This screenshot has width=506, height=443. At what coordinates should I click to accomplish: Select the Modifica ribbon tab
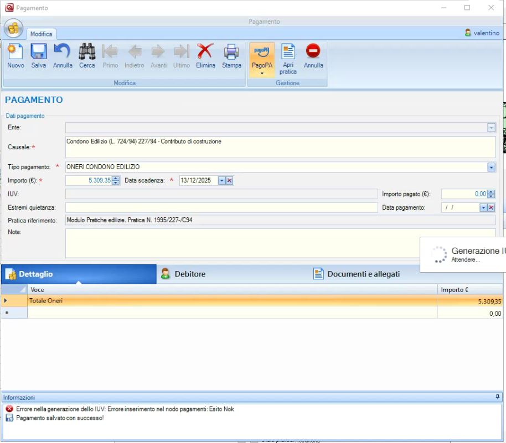[x=42, y=34]
